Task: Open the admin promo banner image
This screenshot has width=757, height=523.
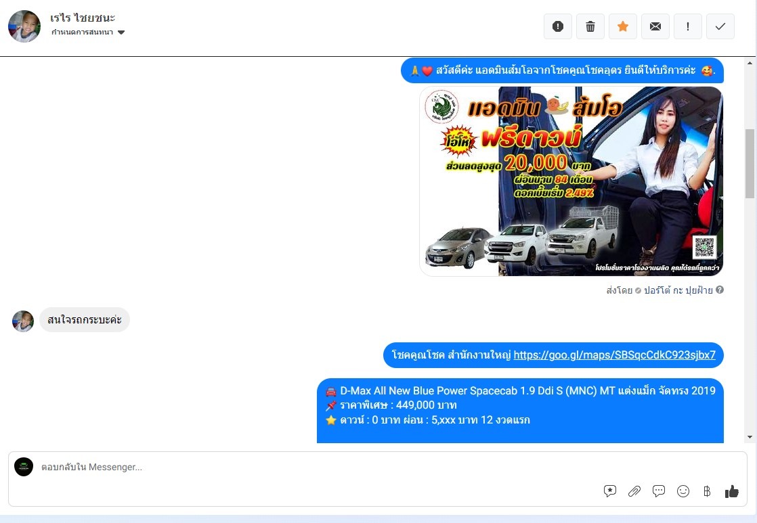Action: pos(571,181)
